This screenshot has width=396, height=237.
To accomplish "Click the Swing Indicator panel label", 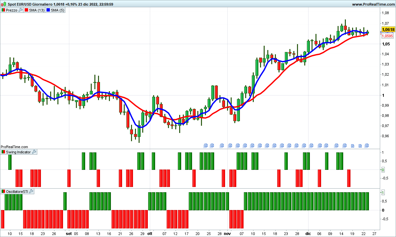I will tap(18, 152).
